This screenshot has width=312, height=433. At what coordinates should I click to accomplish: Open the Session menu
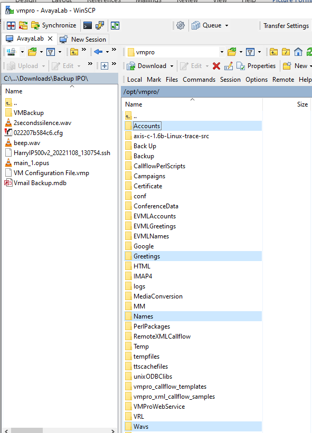(230, 80)
